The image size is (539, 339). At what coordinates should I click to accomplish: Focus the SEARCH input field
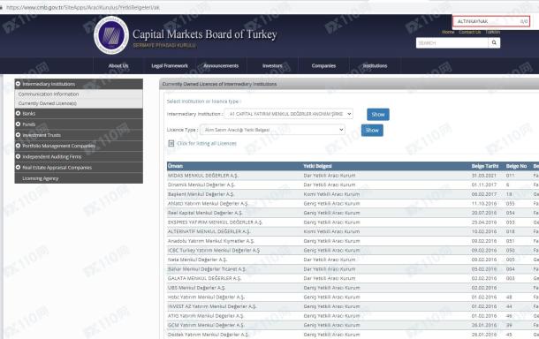tap(452, 42)
